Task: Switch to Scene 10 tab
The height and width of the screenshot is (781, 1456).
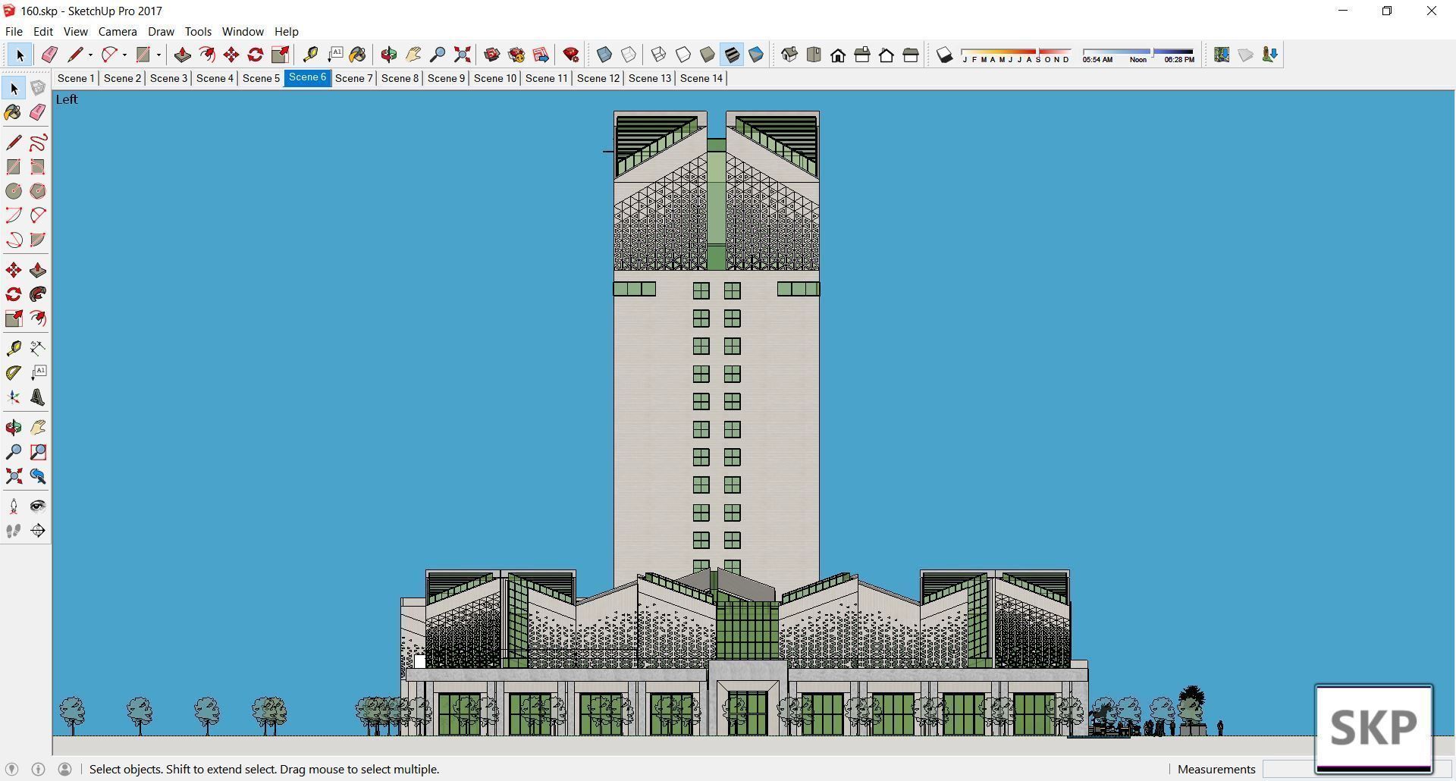Action: 494,78
